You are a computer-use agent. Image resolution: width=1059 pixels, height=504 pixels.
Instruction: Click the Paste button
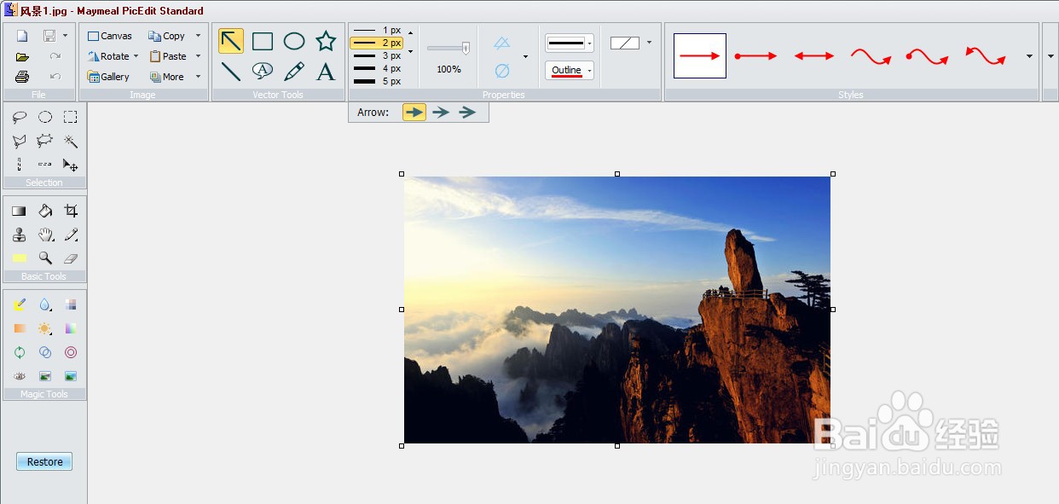[168, 56]
